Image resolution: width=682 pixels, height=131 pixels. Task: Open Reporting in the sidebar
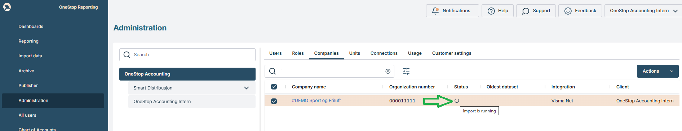pyautogui.click(x=28, y=41)
